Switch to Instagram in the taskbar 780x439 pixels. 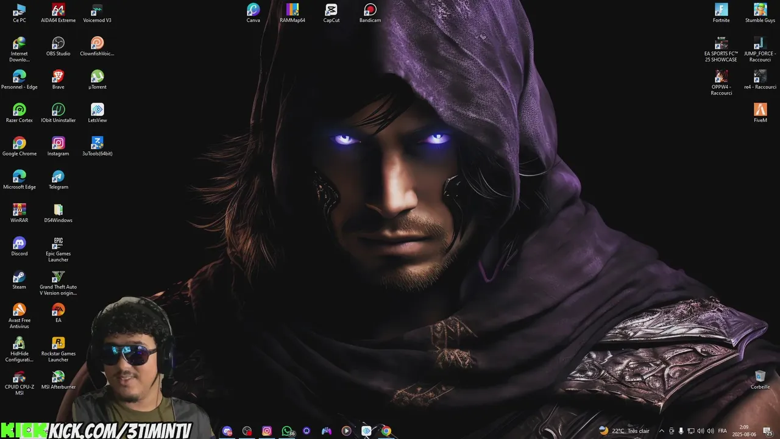[x=267, y=431]
